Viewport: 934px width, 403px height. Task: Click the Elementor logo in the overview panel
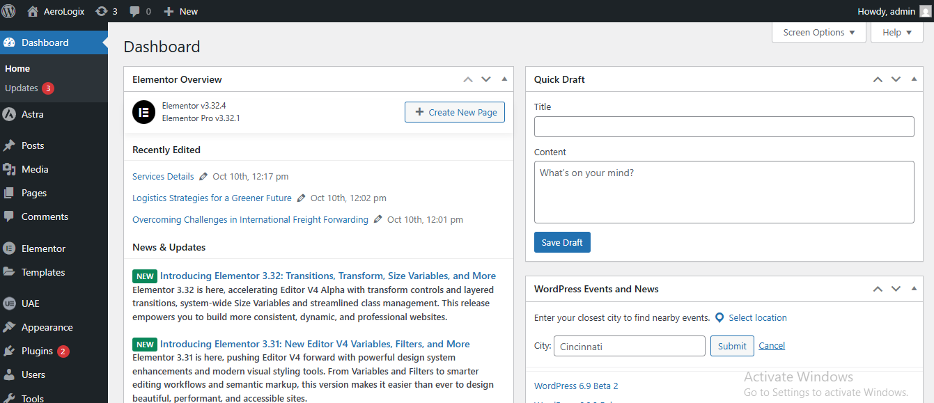pyautogui.click(x=143, y=113)
